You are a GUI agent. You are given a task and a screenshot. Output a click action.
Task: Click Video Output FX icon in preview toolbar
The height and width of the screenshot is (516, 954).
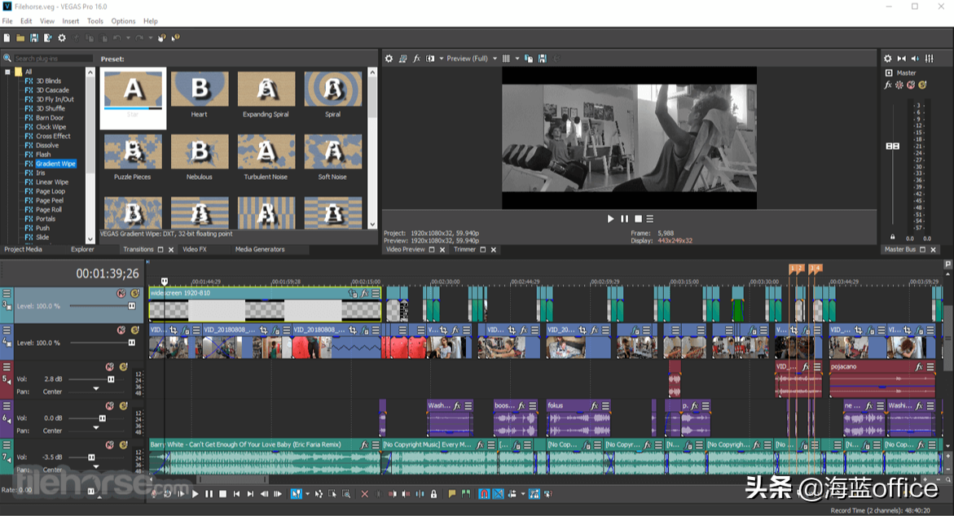coord(417,59)
